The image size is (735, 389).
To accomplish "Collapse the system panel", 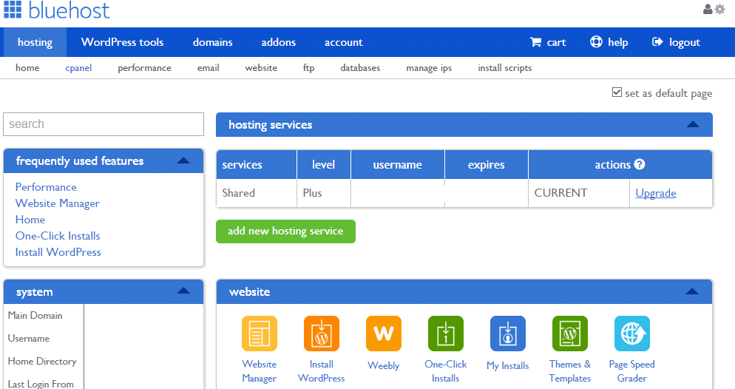I will 183,291.
